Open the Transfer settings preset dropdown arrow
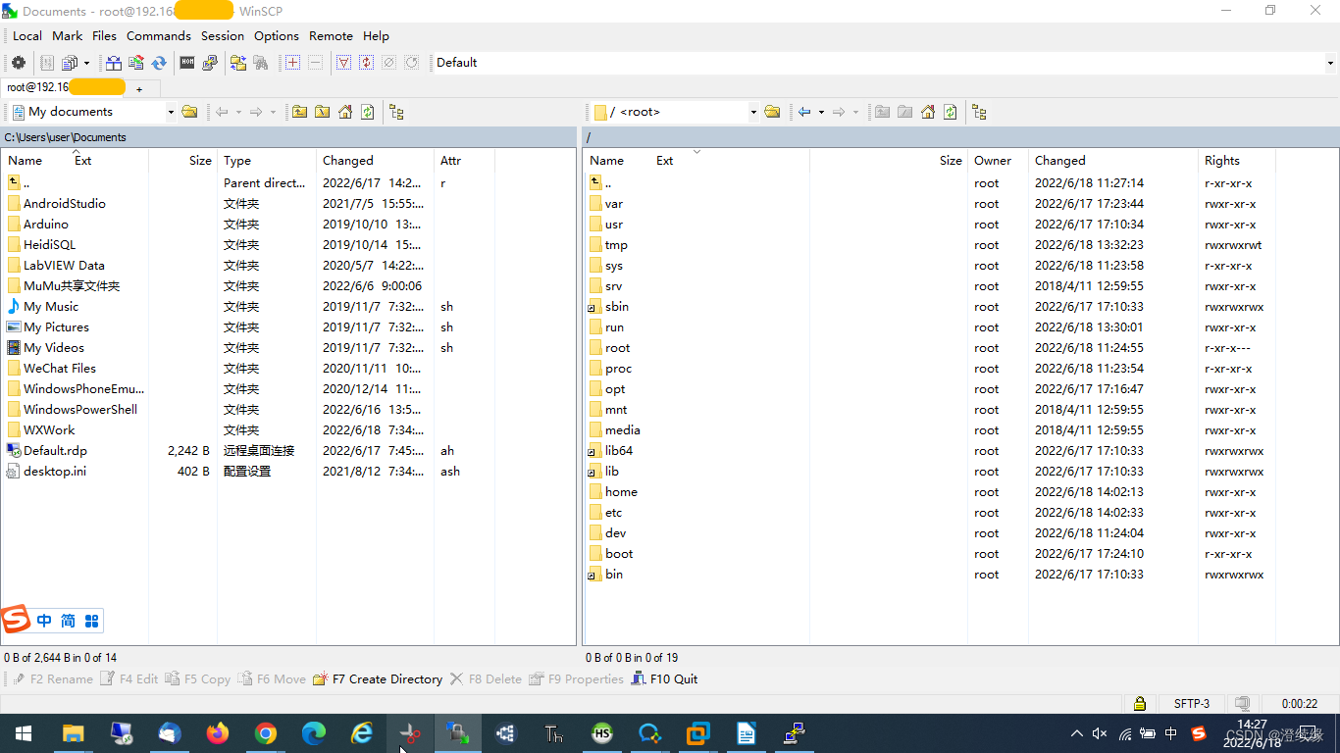Viewport: 1340px width, 753px height. click(x=86, y=63)
